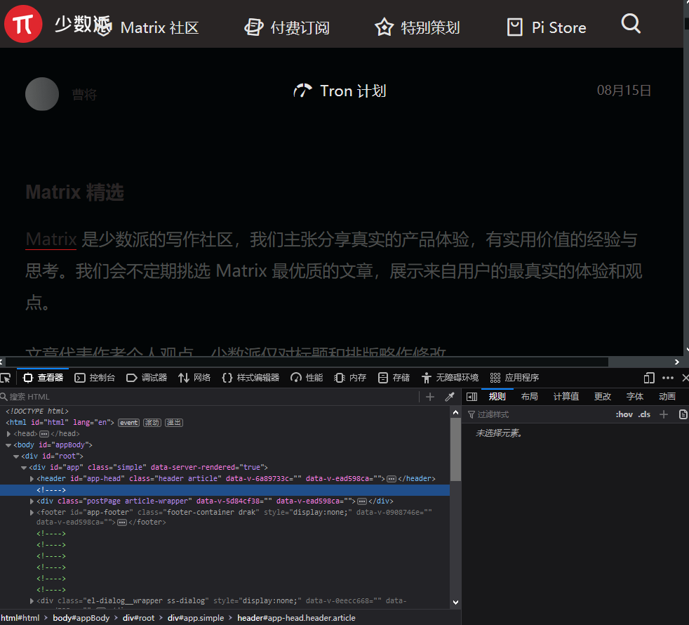Screen dimensions: 689x625
Task: Toggle the sidebar pane icon beside 规则
Action: pos(472,397)
